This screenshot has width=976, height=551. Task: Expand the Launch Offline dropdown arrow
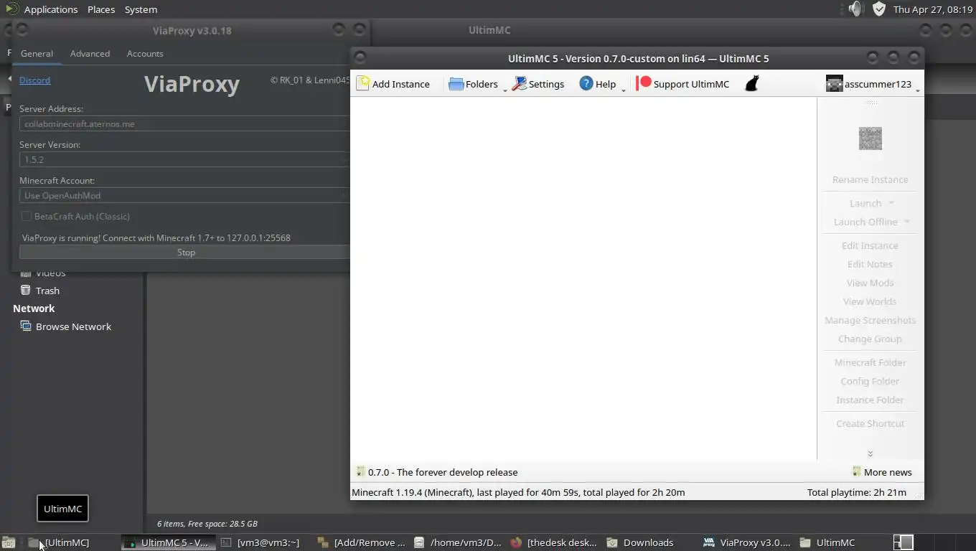click(907, 222)
